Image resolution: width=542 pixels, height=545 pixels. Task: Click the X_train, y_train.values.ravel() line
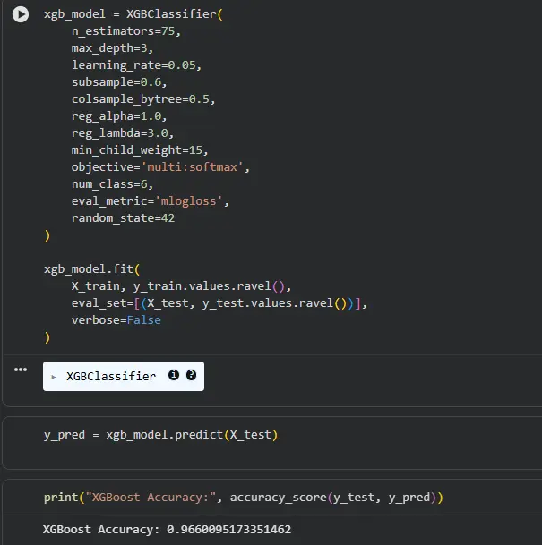(181, 286)
